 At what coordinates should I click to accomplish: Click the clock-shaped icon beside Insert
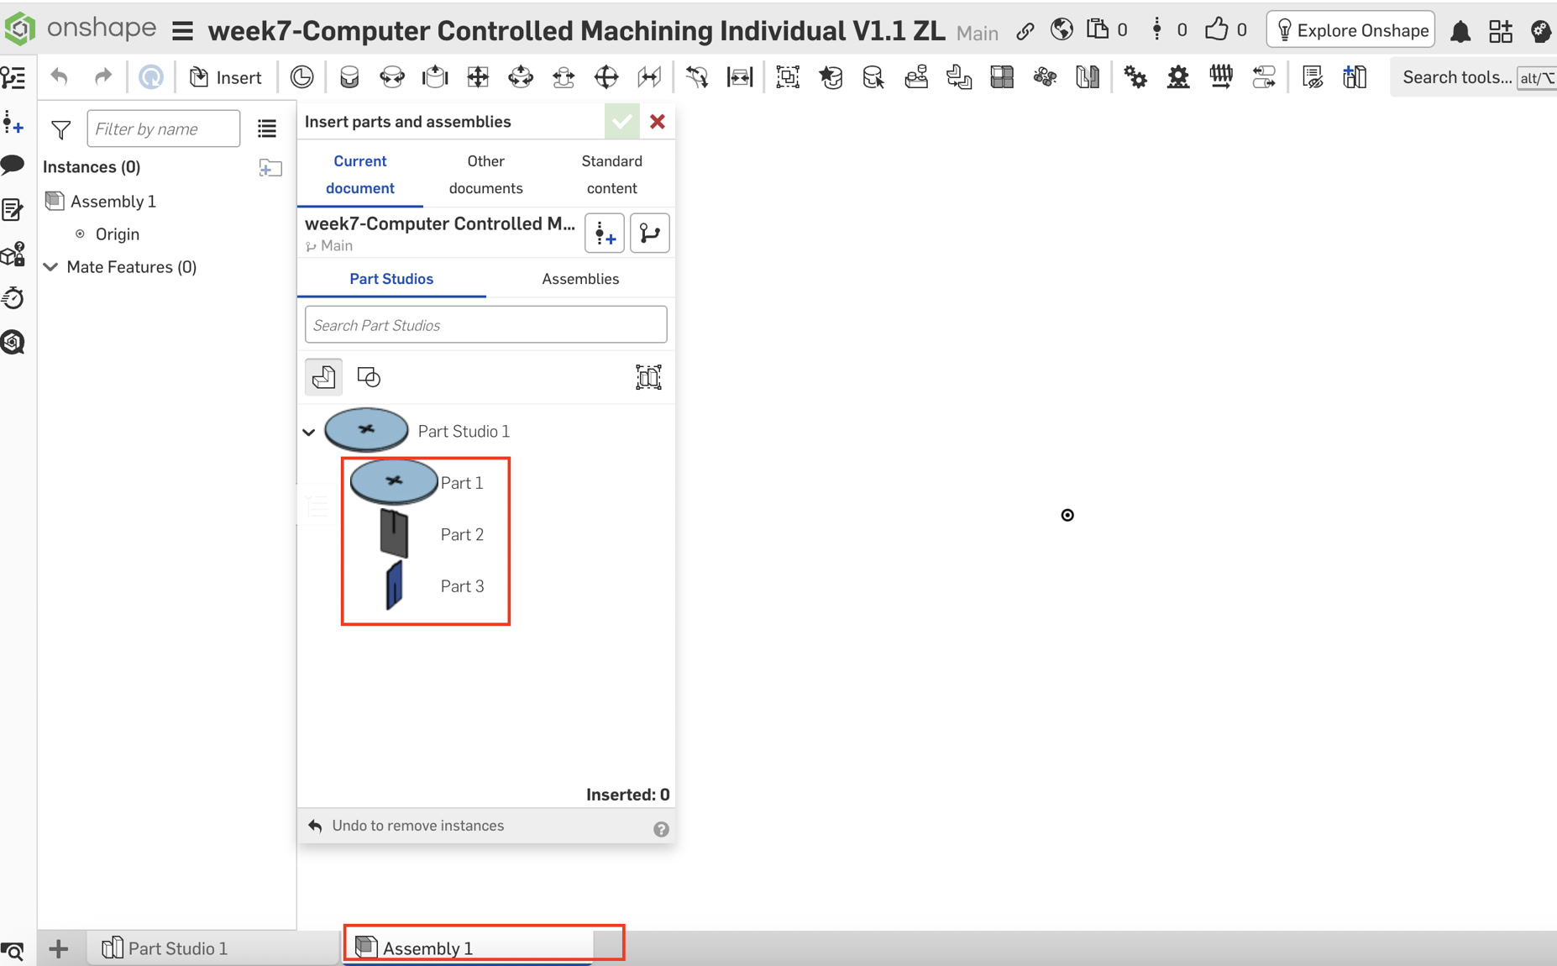(301, 77)
